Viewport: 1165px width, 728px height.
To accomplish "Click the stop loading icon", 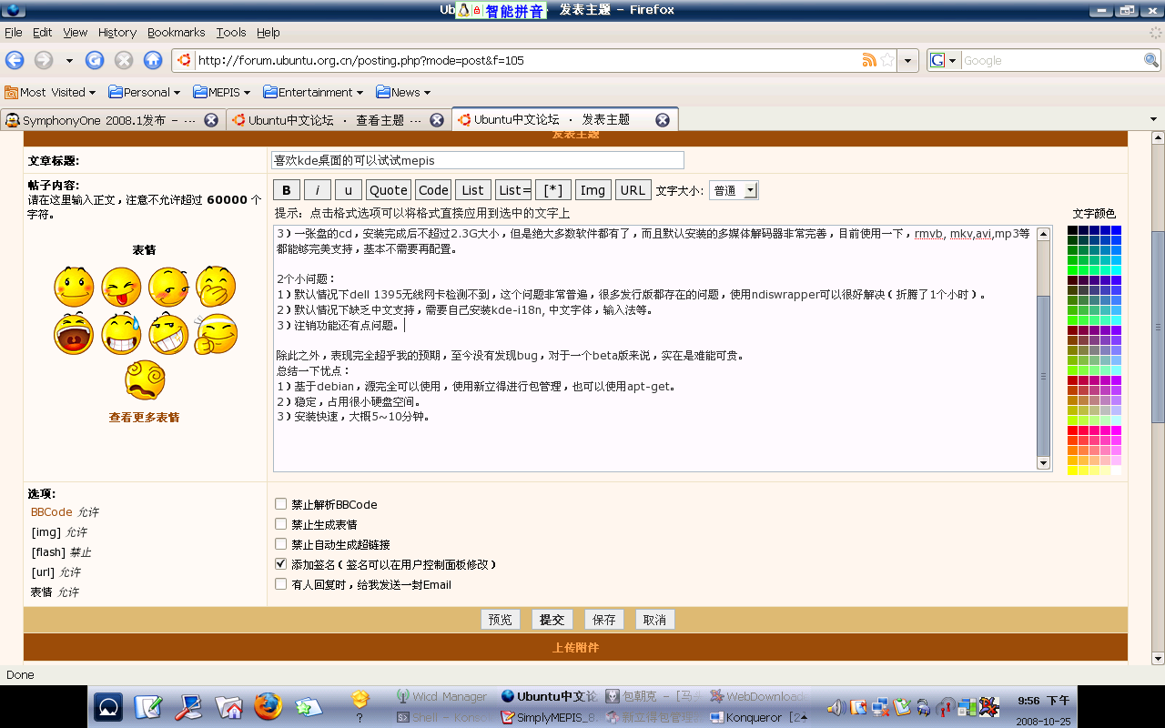I will pos(124,60).
